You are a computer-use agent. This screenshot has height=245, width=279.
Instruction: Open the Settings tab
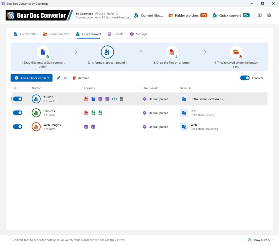138,34
